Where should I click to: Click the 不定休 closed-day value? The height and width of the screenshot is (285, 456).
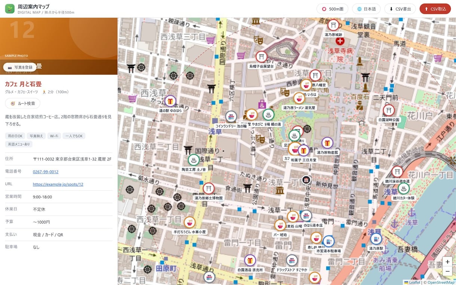[39, 209]
